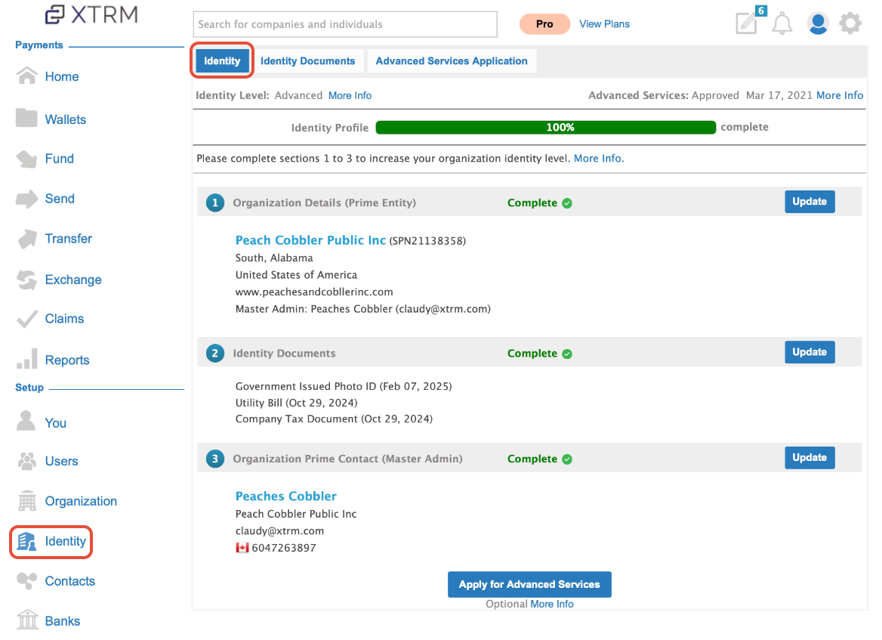Click the Company Tax Document entry

click(x=334, y=419)
